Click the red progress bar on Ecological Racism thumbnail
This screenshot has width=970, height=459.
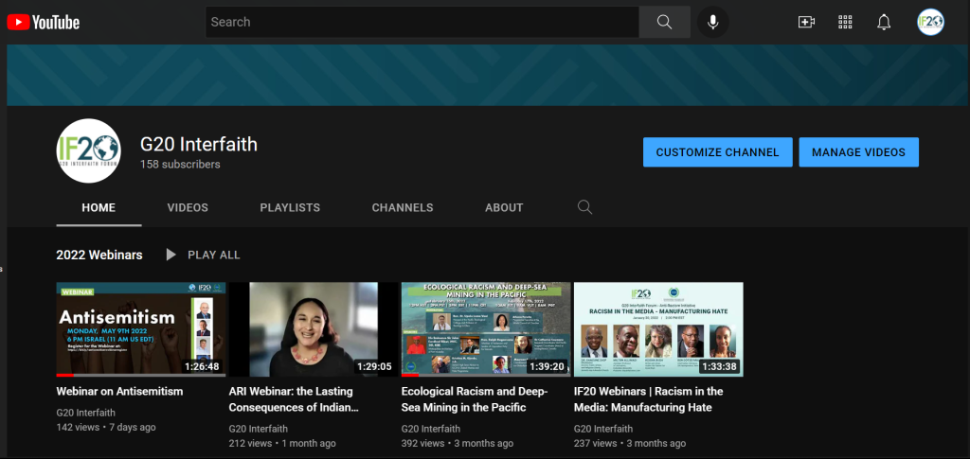[410, 375]
